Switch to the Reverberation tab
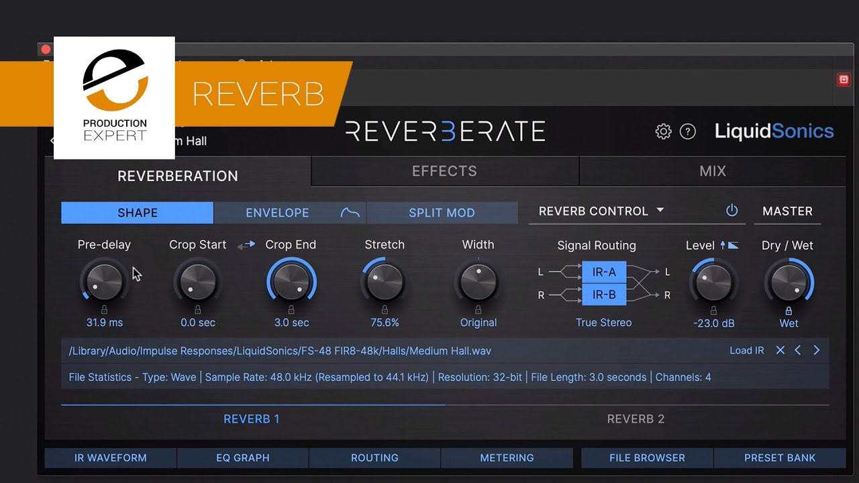The image size is (859, 483). click(178, 175)
